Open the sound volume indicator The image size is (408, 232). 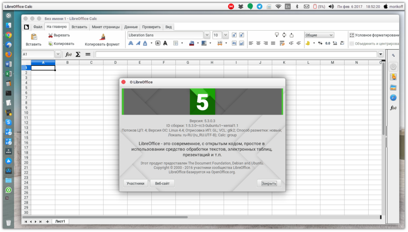[x=331, y=6]
